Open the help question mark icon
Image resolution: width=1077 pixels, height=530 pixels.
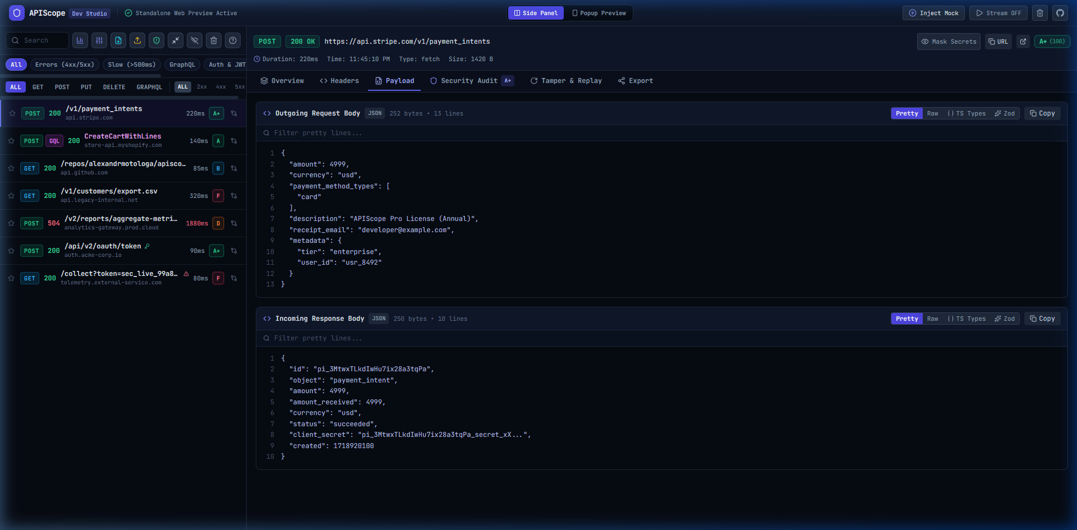[x=233, y=40]
